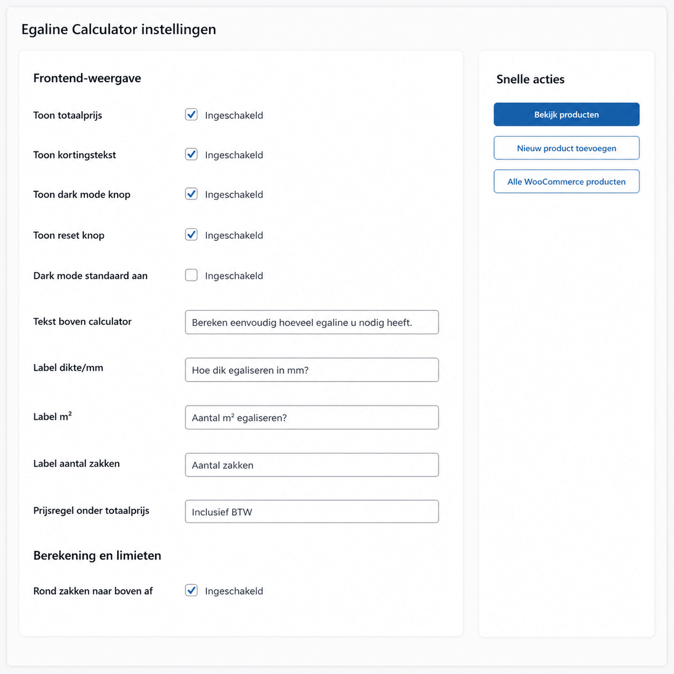
Task: Click the Egaline Calculator instellingen page title
Action: (x=119, y=29)
